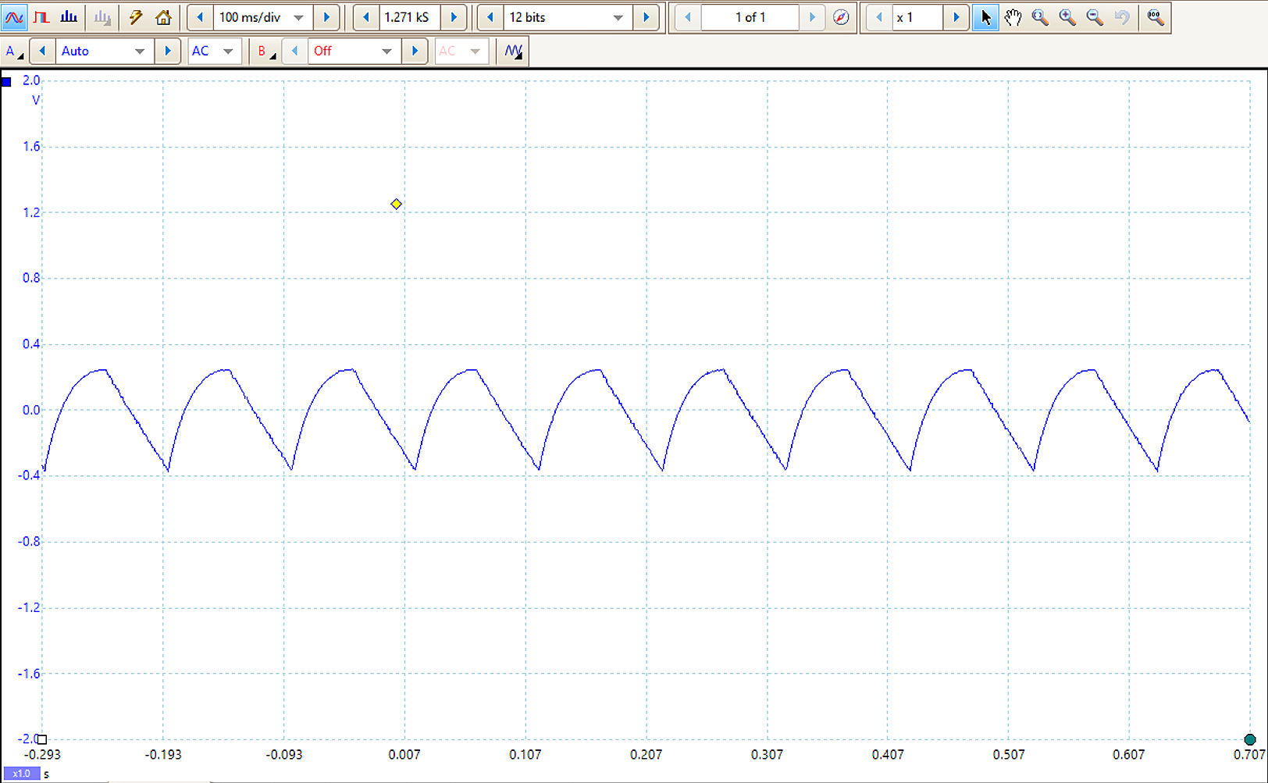
Task: Click the 2.0 voltage axis label
Action: click(x=31, y=80)
